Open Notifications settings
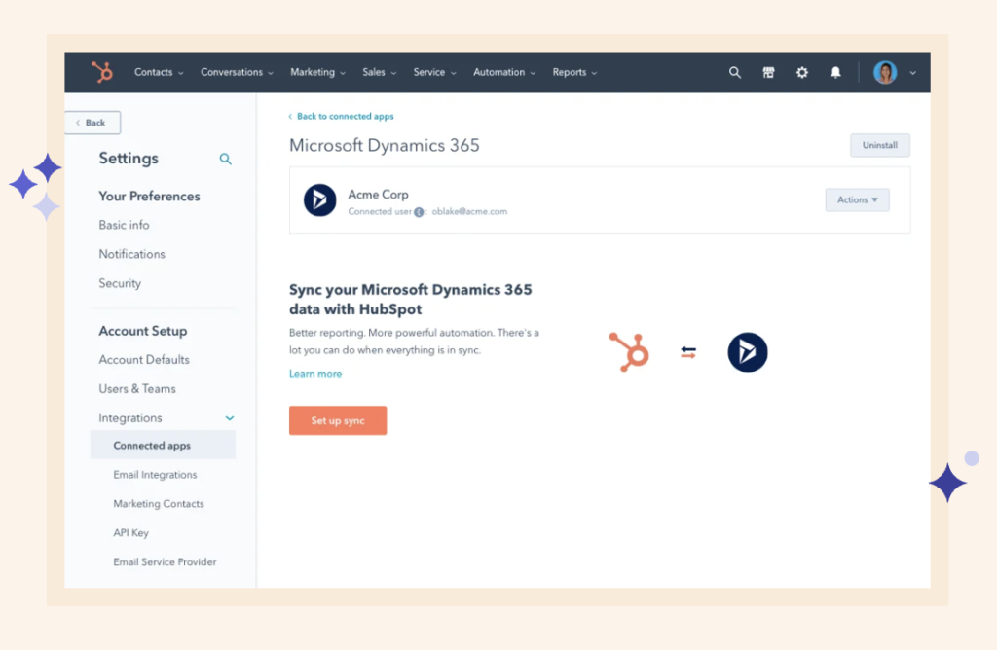Viewport: 997px width, 650px height. coord(131,254)
